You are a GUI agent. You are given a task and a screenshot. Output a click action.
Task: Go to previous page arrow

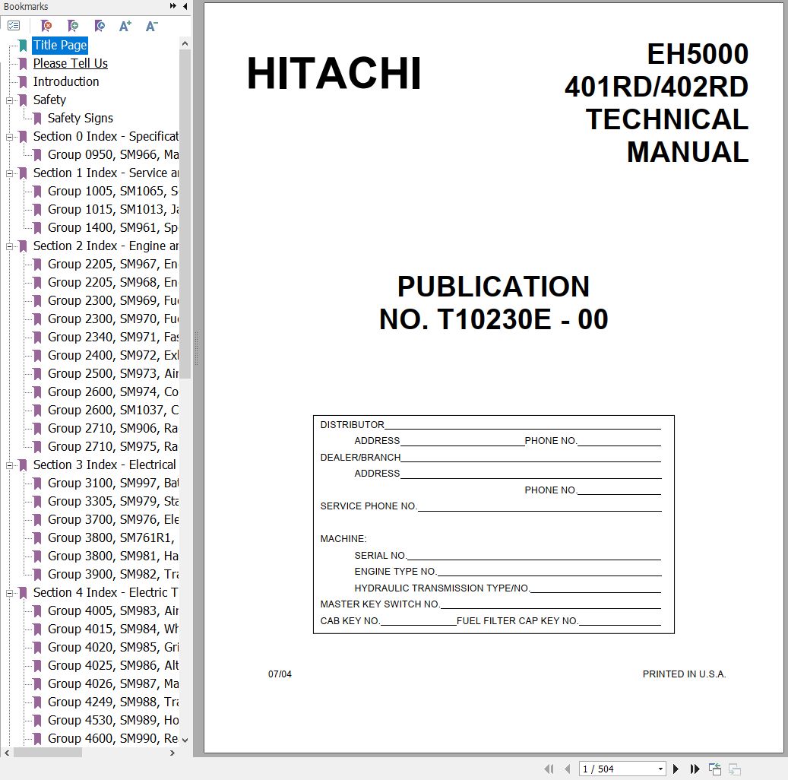tap(568, 769)
